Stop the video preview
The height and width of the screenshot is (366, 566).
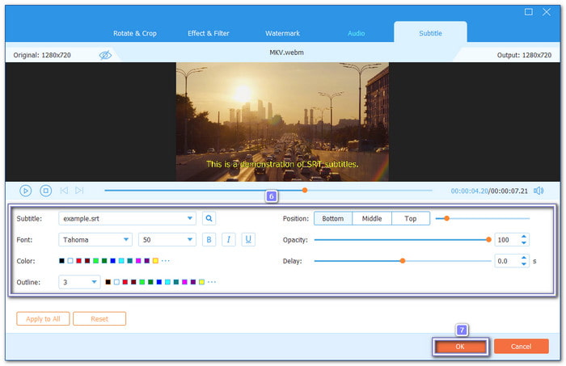tap(46, 191)
